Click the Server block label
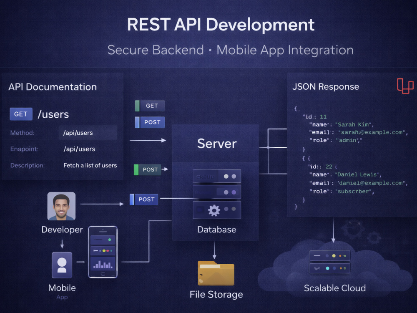Screen dimensions: 417x313 [217, 144]
